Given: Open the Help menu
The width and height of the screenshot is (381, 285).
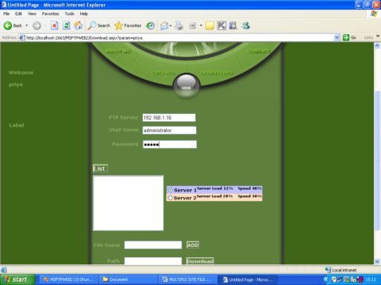Looking at the screenshot, I should point(84,13).
